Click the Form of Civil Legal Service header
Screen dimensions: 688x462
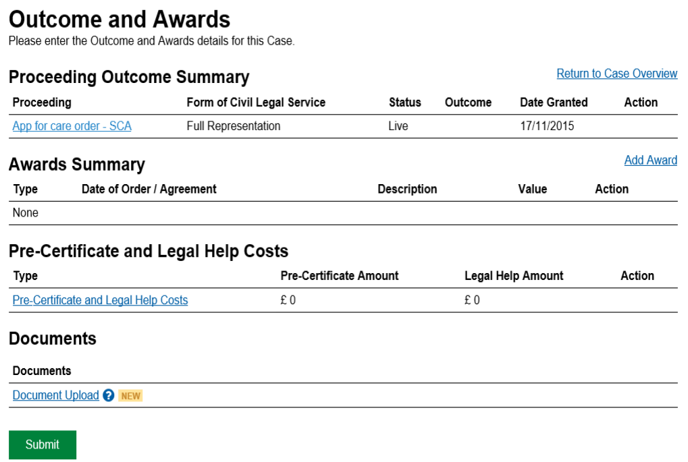256,103
